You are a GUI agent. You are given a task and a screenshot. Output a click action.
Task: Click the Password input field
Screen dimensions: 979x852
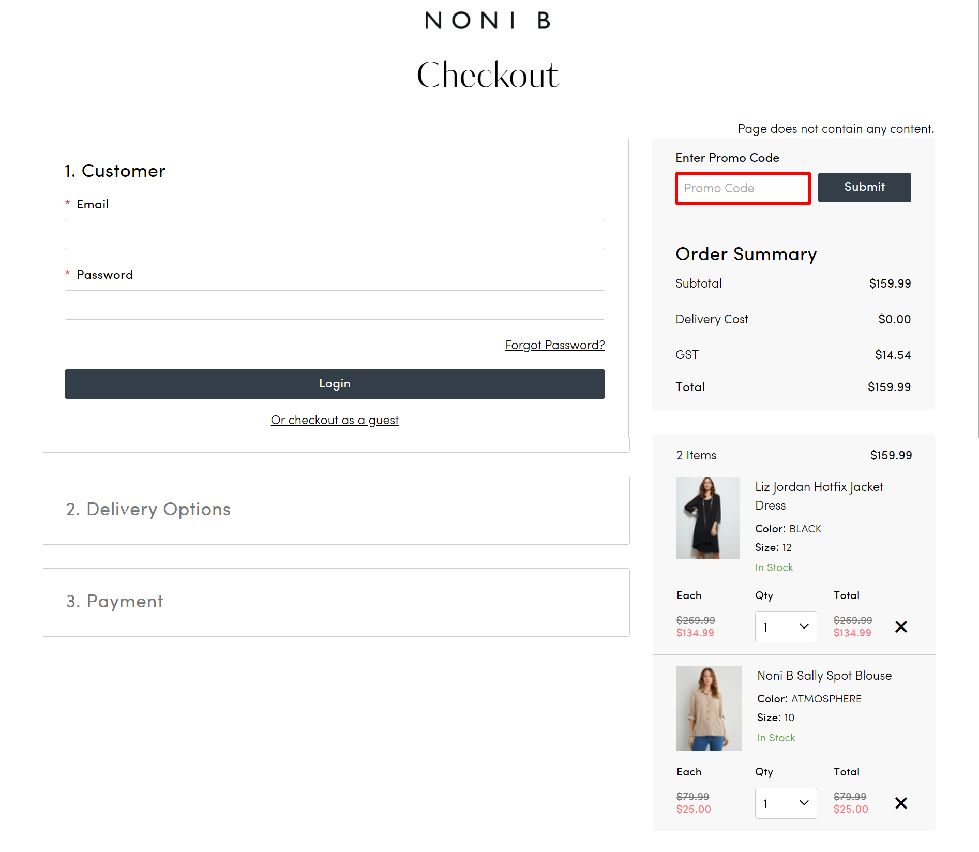coord(335,305)
